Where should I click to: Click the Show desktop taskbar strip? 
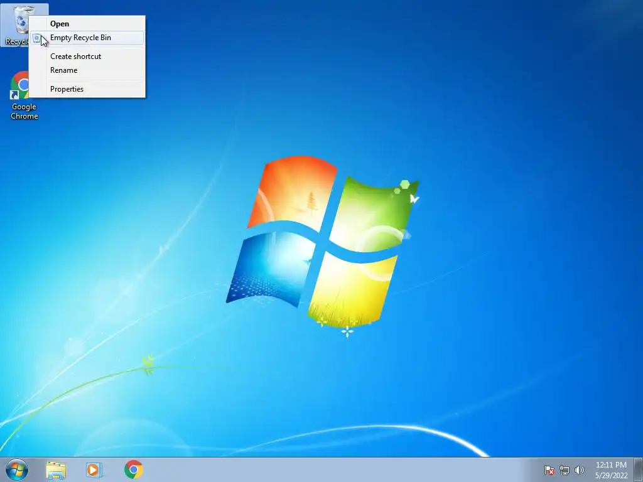(639, 469)
